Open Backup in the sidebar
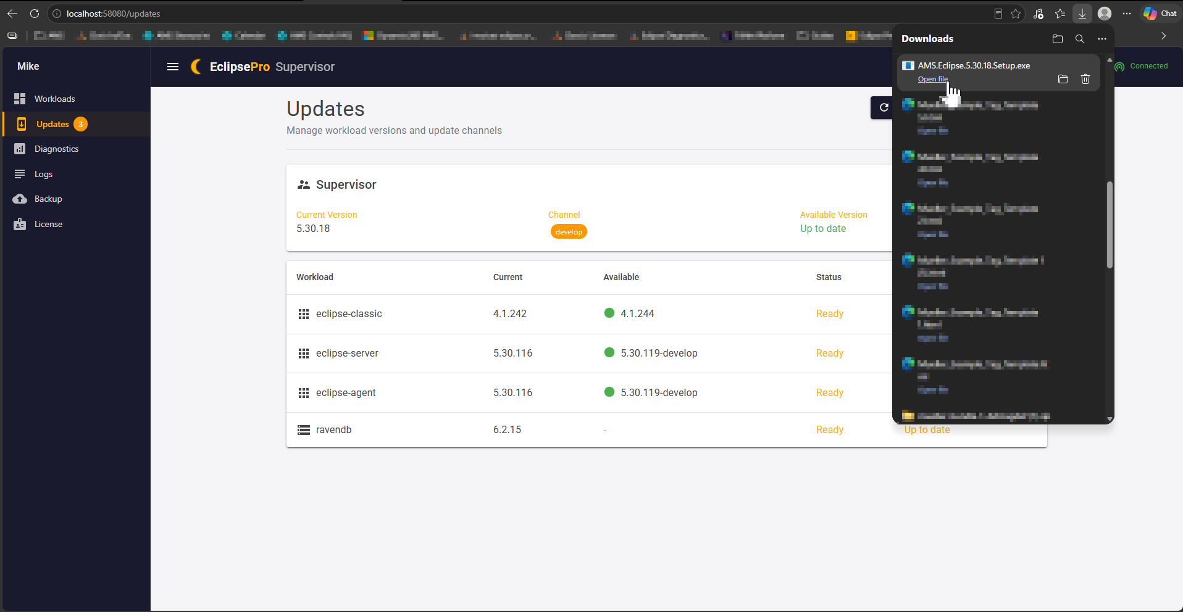 77,199
